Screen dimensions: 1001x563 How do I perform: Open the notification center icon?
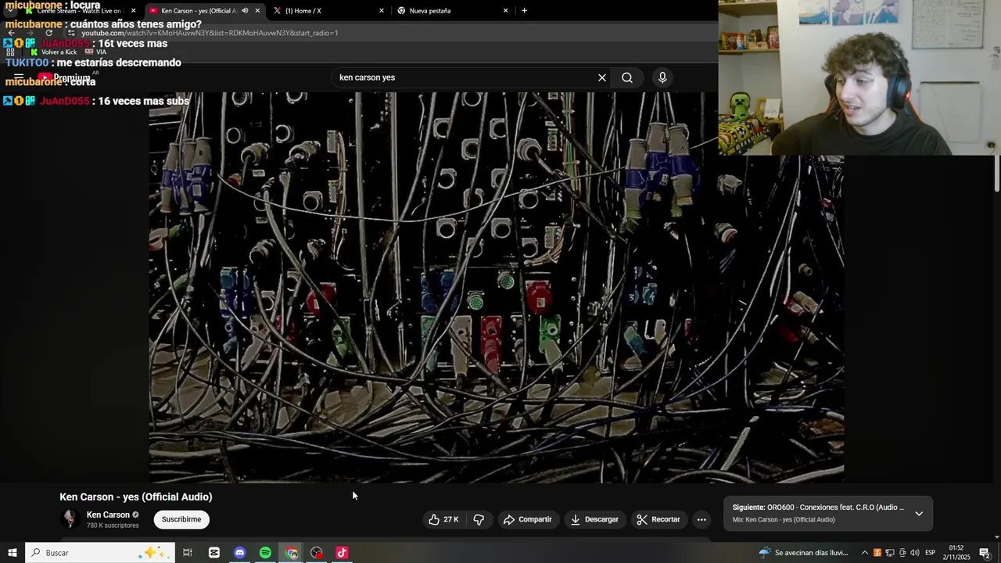point(985,553)
